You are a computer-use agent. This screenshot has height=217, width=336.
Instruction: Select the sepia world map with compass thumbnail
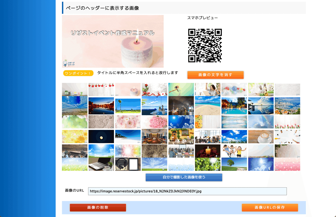pyautogui.click(x=154, y=151)
